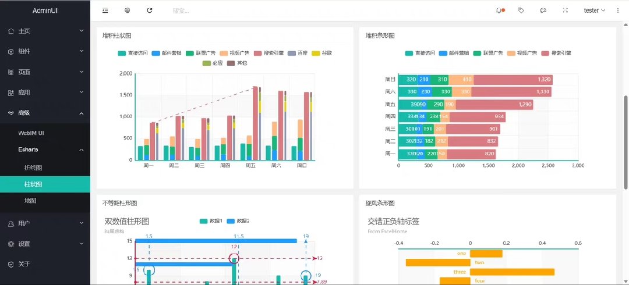Click the 周五 bar segment labeled 1,290

494,104
